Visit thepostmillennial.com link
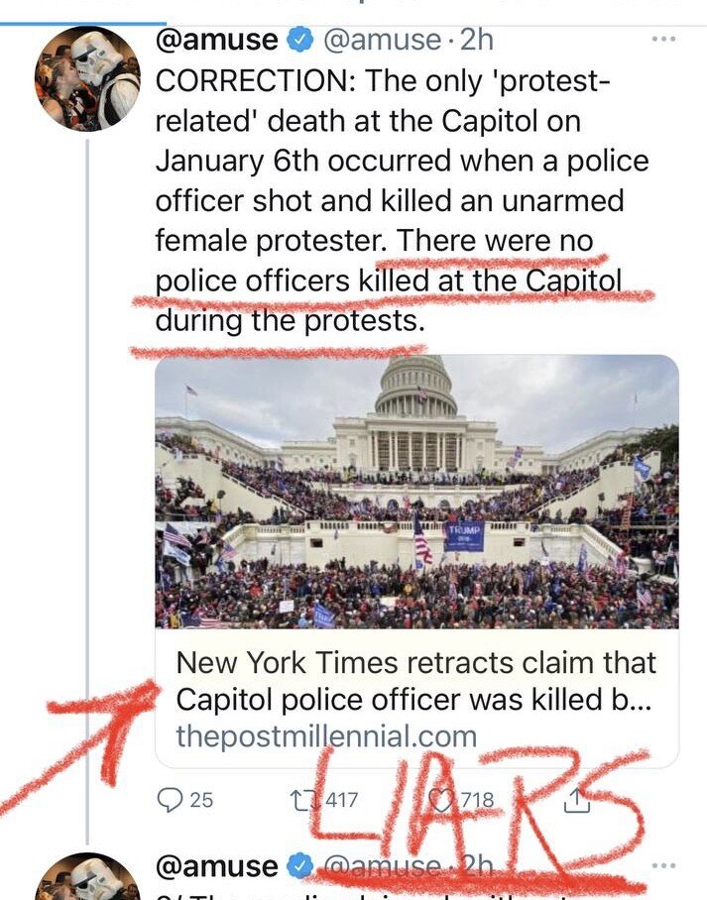The width and height of the screenshot is (707, 900). (x=326, y=735)
